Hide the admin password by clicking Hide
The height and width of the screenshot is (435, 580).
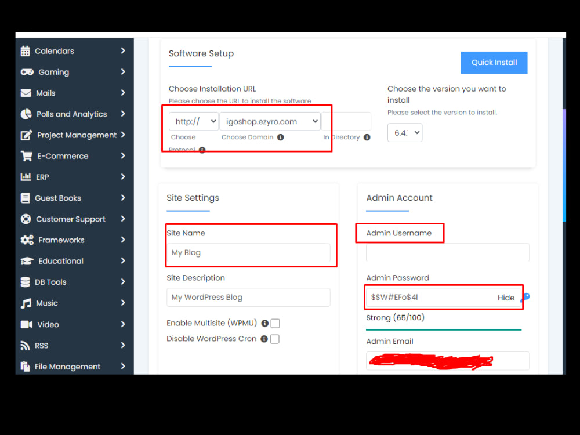click(506, 298)
